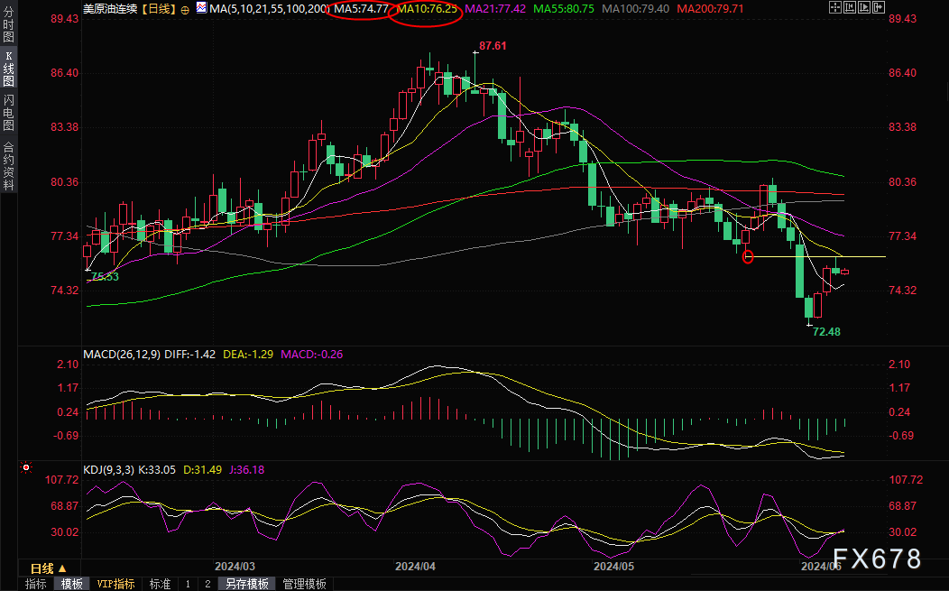Screen dimensions: 949x591
Task: Open the 合约资料 sidebar panel
Action: click(9, 166)
